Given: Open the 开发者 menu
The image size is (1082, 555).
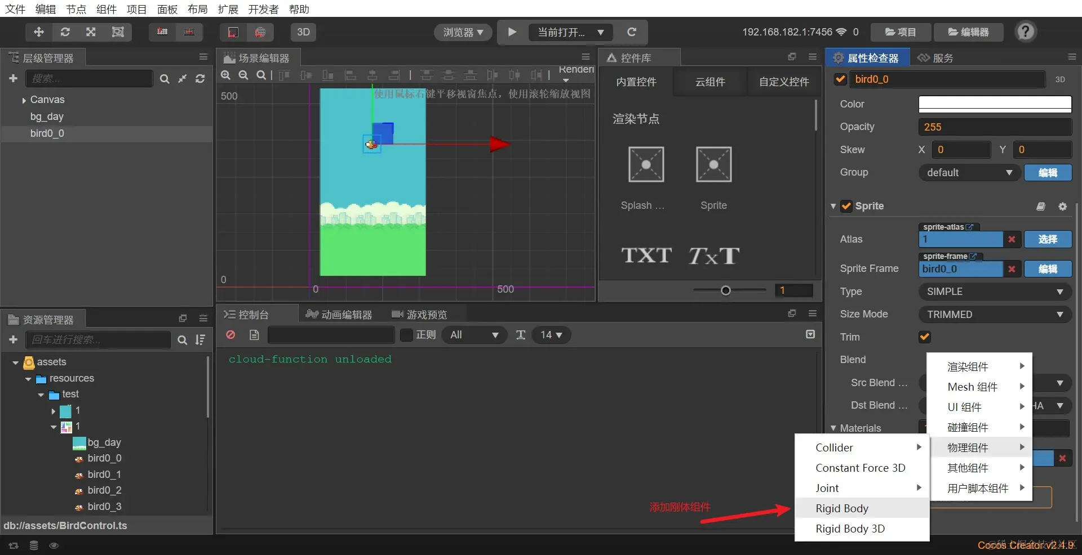Looking at the screenshot, I should pos(263,9).
